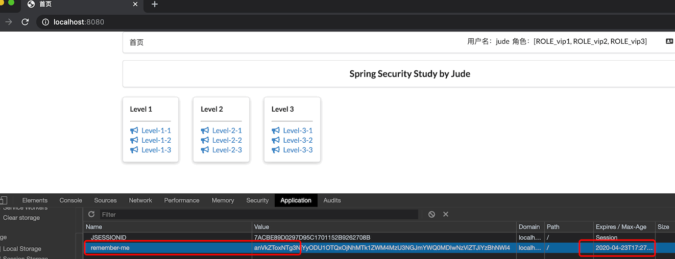Click the clear all cookies icon
Viewport: 675px width, 259px height.
point(431,214)
